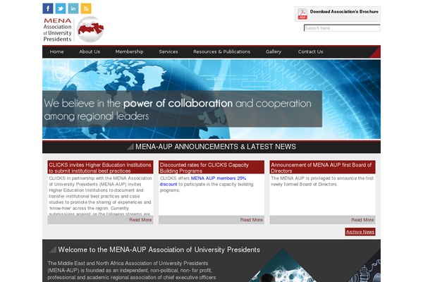Click the PDF brochure icon
This screenshot has width=423, height=282.
coord(302,14)
